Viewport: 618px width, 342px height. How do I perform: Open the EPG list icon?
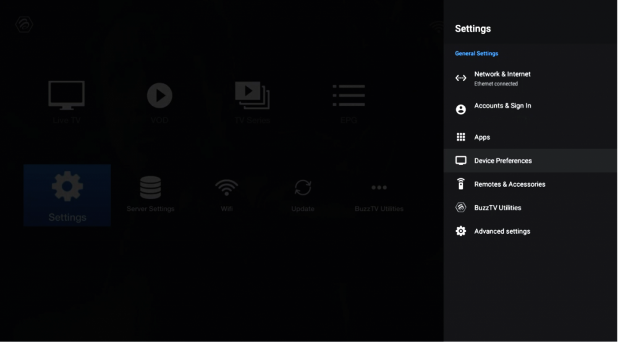349,96
